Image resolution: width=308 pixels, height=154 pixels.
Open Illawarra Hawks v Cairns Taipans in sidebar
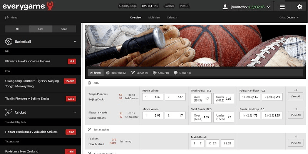pyautogui.click(x=40, y=61)
